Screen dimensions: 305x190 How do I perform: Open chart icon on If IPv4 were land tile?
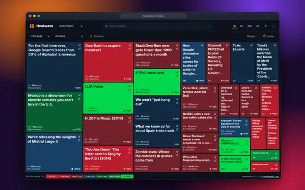click(x=177, y=72)
